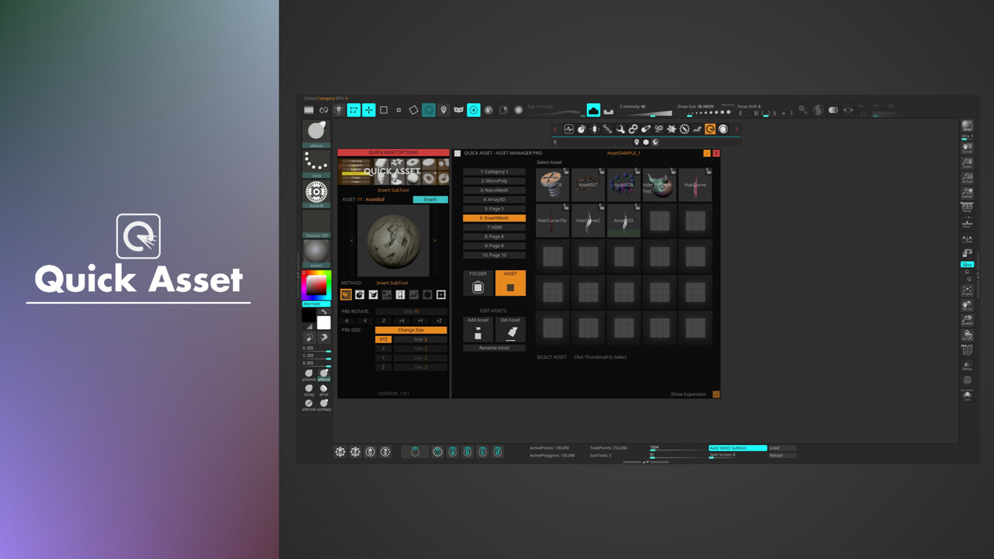This screenshot has height=559, width=994.
Task: Open category 1: Category 1
Action: (x=494, y=172)
